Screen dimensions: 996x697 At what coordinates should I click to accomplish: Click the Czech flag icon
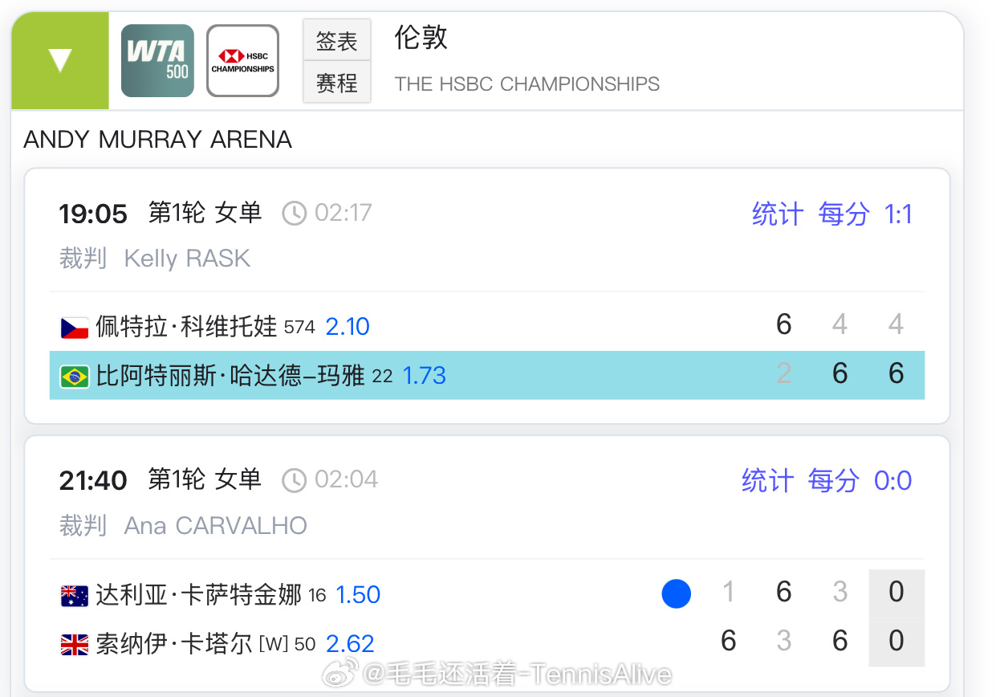[75, 328]
